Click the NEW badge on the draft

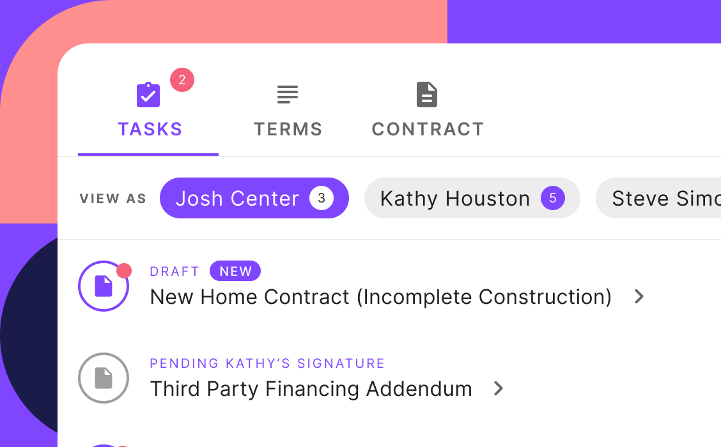pyautogui.click(x=235, y=271)
